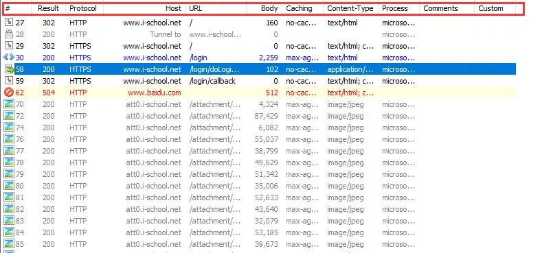Click body size 2,259
Image resolution: width=540 pixels, height=253 pixels.
[268, 58]
